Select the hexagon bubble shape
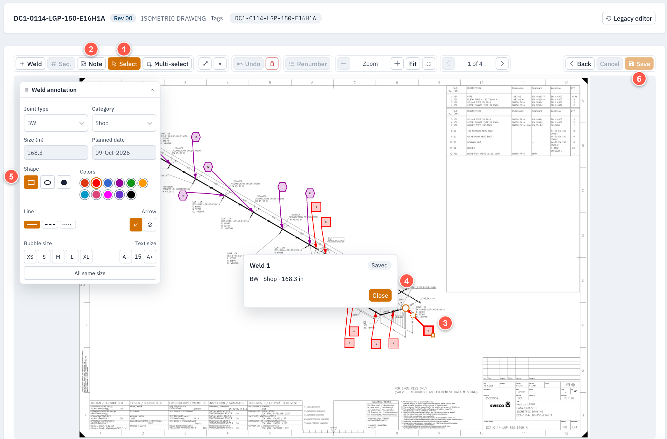 [x=64, y=183]
